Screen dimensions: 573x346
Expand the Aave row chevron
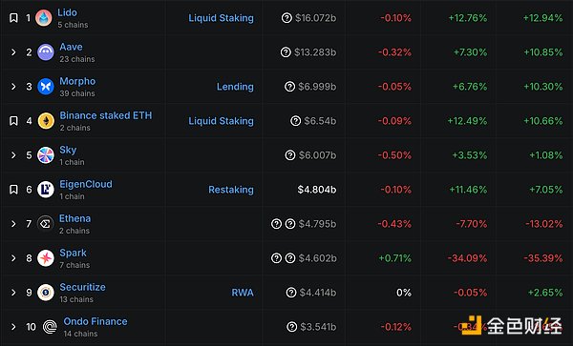click(13, 52)
